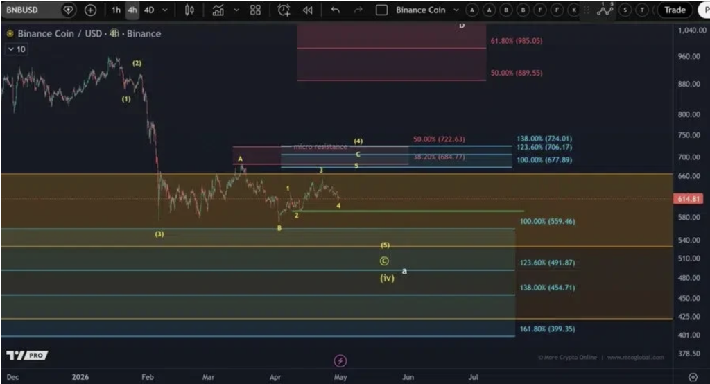Screen dimensions: 710x384
Task: Select the (3) wave label at the low
Action: click(159, 234)
